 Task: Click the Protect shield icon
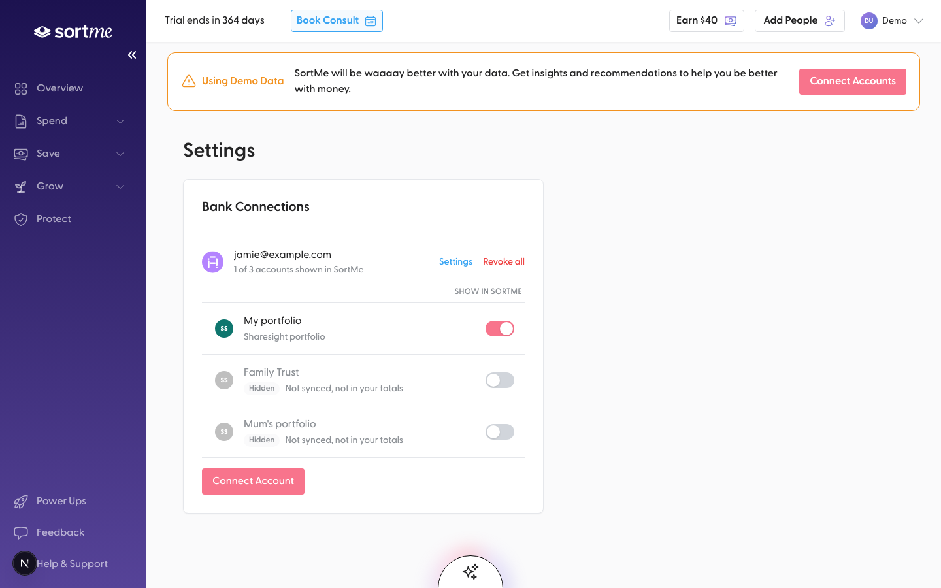pos(21,219)
